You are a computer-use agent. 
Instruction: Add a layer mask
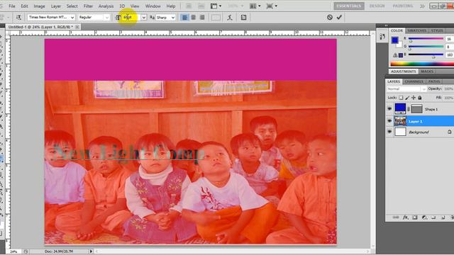[414, 217]
